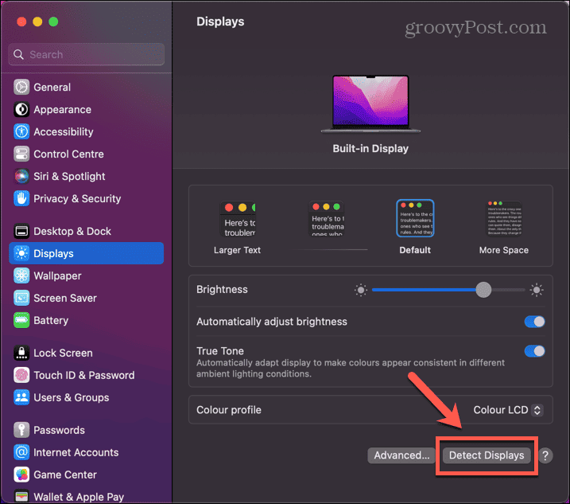Click the Passwords key icon
570x504 pixels.
[x=21, y=430]
